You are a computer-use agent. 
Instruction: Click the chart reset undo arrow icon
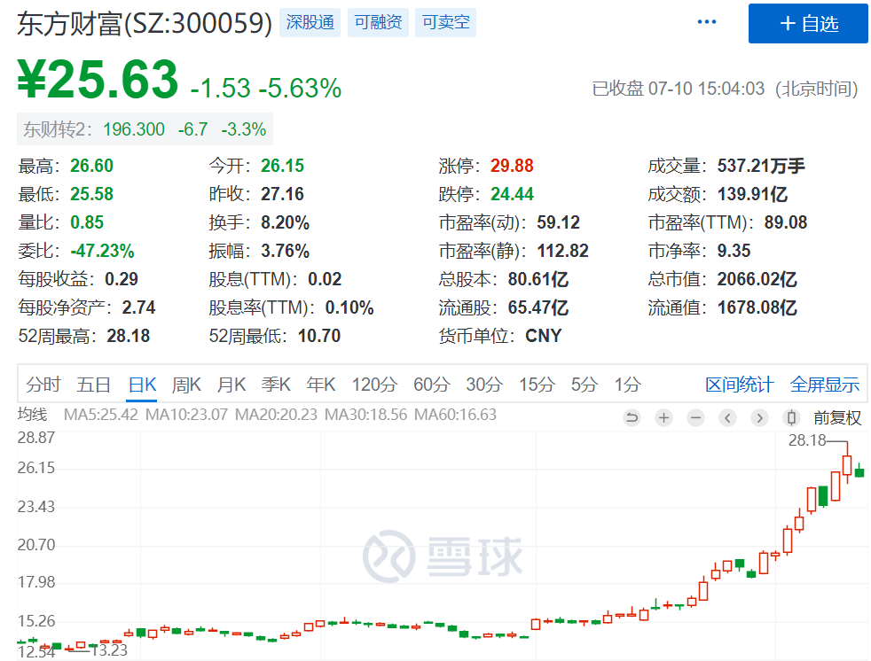coord(632,417)
